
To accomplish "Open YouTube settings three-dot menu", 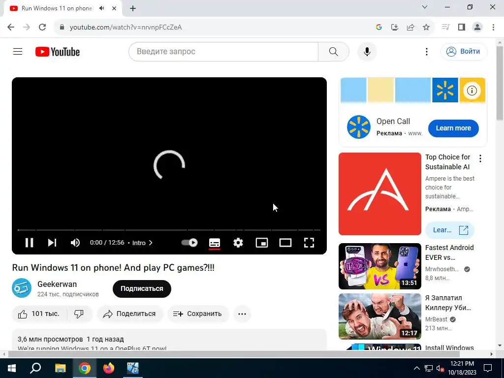I will 427,51.
